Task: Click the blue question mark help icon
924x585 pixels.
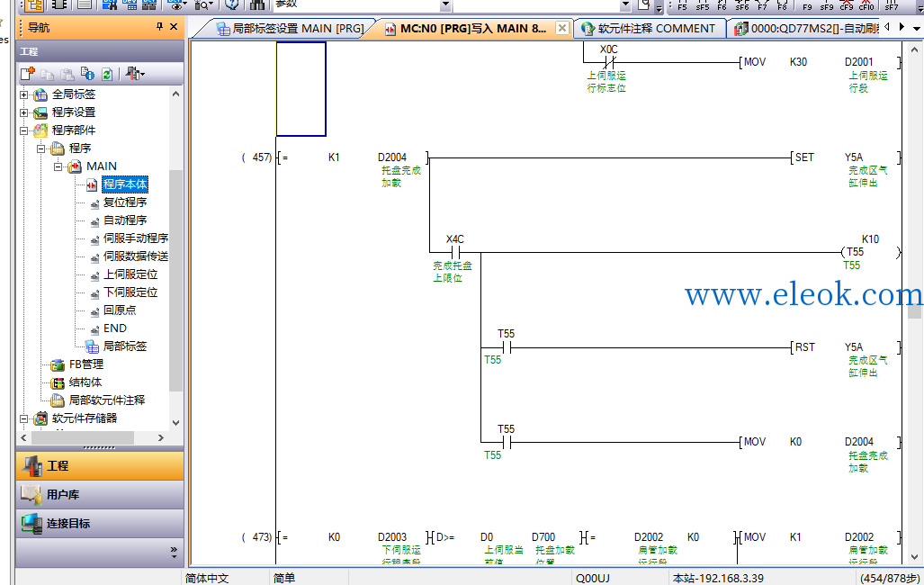Action: [x=231, y=4]
